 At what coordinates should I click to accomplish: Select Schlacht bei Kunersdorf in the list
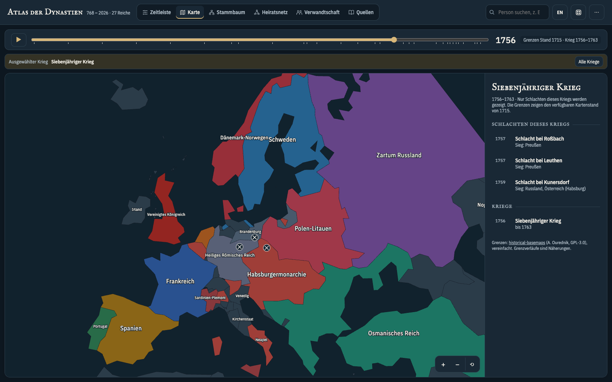coord(546,185)
